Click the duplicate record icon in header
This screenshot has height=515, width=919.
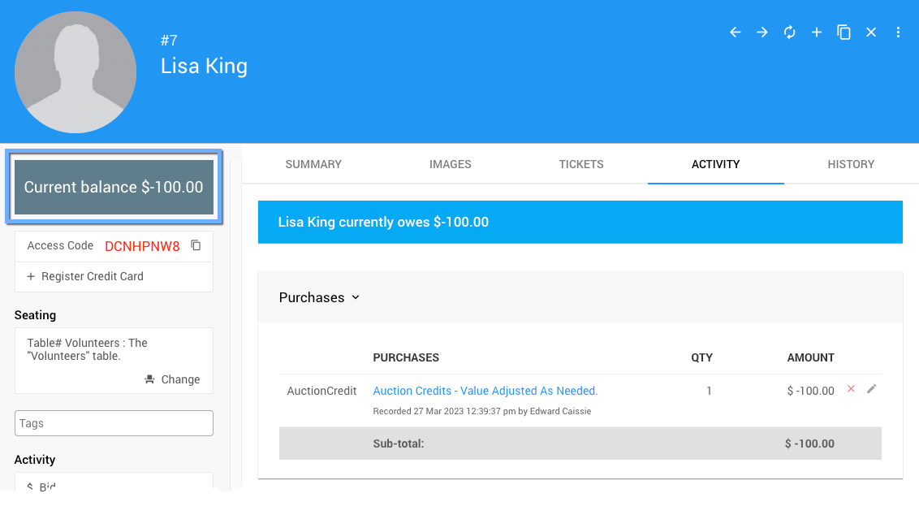coord(843,32)
